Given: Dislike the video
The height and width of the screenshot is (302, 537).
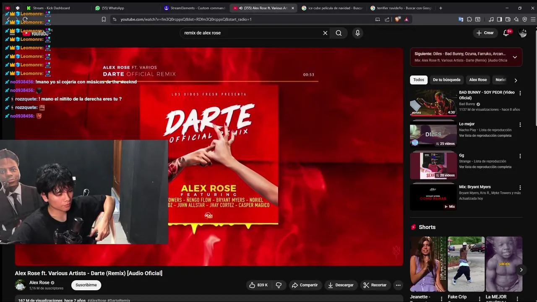Looking at the screenshot, I should (x=279, y=285).
